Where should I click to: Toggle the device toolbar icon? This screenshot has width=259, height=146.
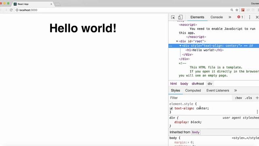180,17
